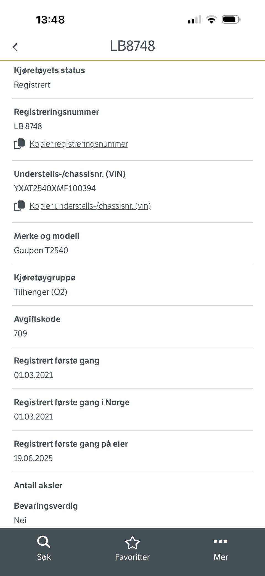Click the copy icon for VIN
This screenshot has width=265, height=576.
19,206
